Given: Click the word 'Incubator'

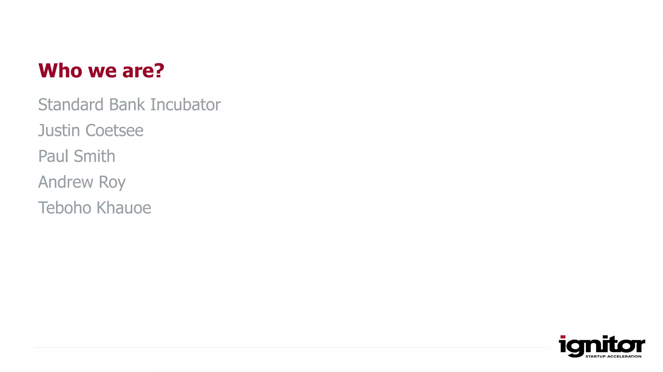Looking at the screenshot, I should pos(185,105).
